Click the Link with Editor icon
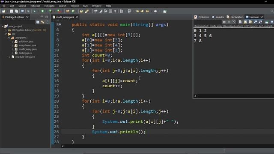The height and width of the screenshot is (154, 274). (x=42, y=22)
